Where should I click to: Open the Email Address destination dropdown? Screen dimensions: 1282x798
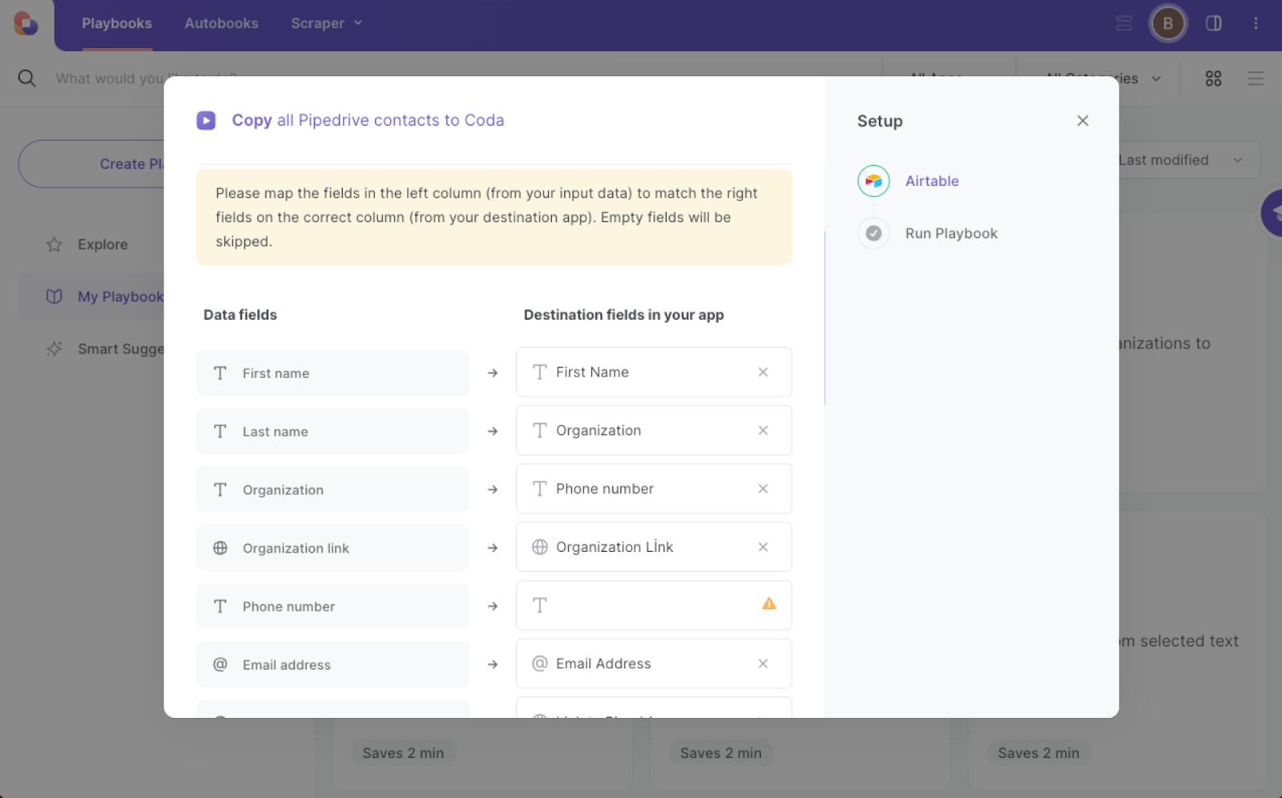[654, 663]
